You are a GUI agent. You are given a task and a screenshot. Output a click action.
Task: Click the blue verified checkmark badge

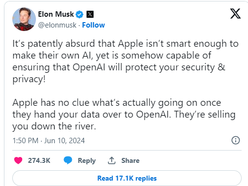tap(80, 14)
